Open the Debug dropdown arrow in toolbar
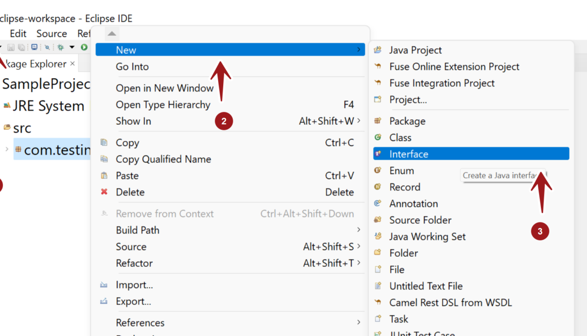Image resolution: width=587 pixels, height=336 pixels. [x=71, y=47]
